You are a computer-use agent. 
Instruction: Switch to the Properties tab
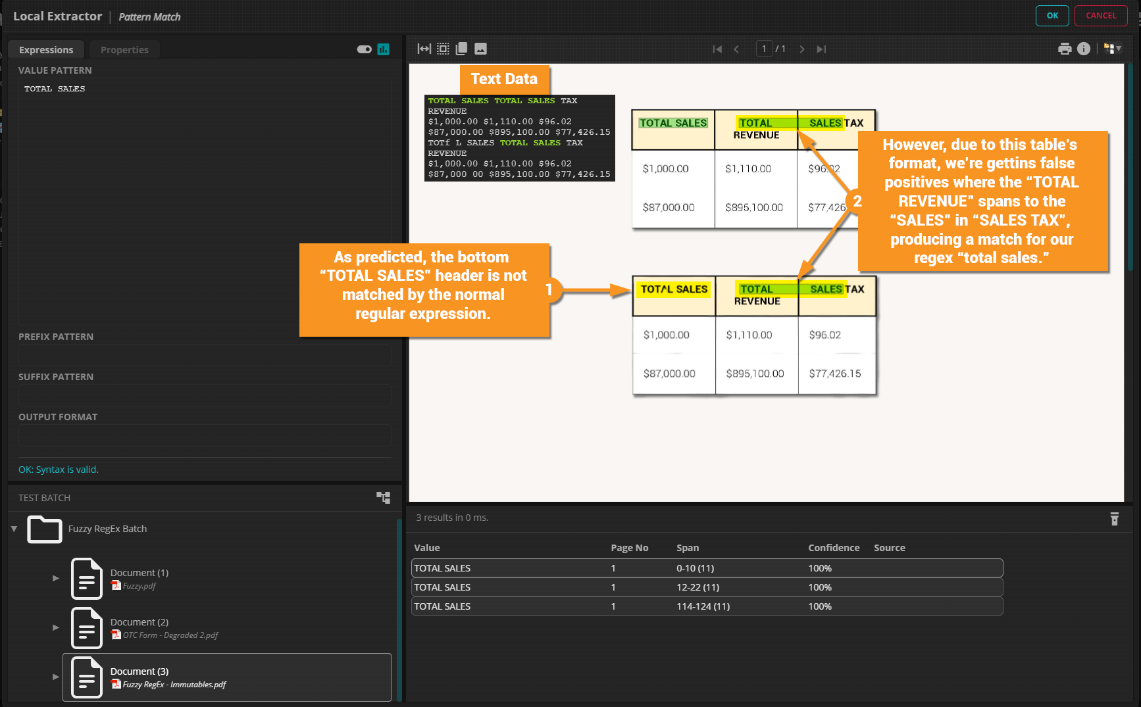(124, 50)
